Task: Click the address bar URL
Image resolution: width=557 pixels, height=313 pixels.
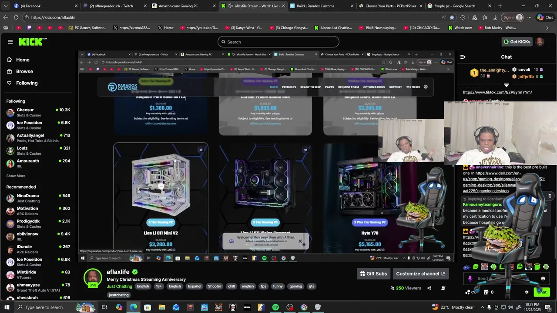Action: (x=53, y=17)
